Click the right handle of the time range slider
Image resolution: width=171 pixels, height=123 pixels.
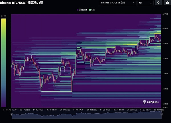pyautogui.click(x=161, y=114)
